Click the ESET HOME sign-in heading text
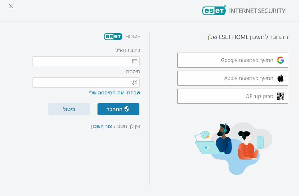 246,37
